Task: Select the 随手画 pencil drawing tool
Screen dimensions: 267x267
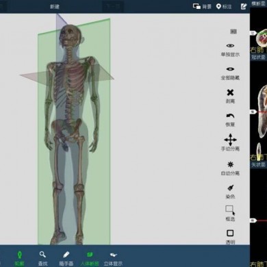Action: pos(66,255)
